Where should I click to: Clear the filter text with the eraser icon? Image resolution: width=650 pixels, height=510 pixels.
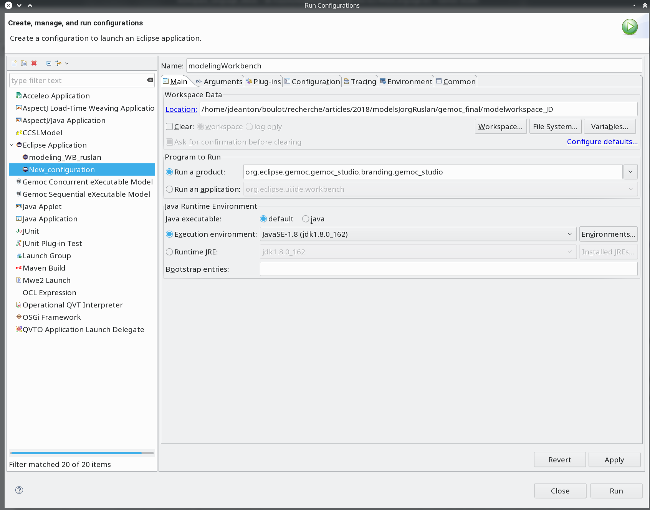150,80
